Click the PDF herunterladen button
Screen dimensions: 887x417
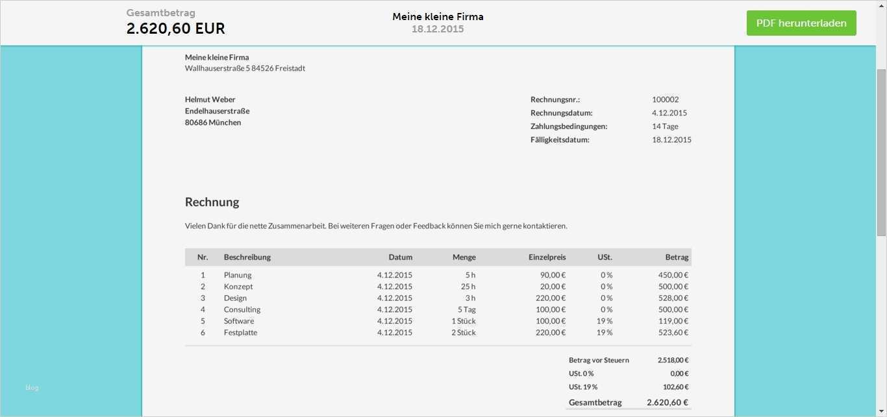pos(801,23)
